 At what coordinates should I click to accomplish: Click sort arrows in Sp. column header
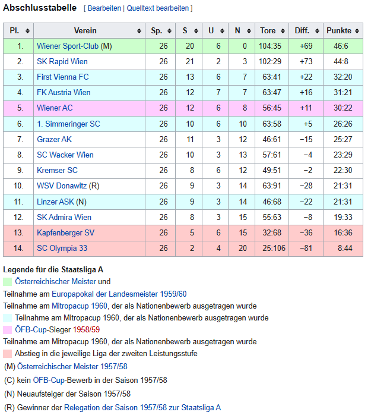pos(170,31)
